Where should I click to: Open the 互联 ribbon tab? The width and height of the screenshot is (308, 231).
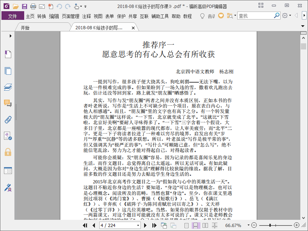144,16
